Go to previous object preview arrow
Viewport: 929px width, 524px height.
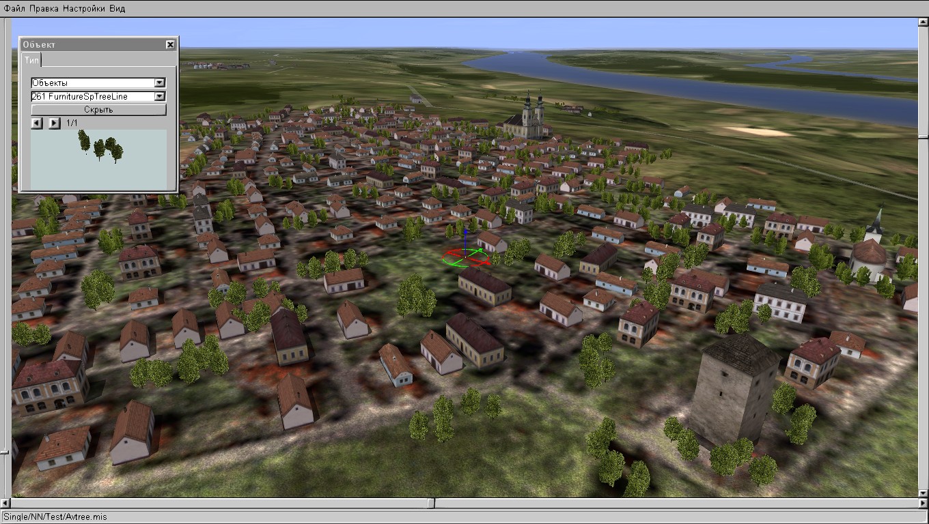[37, 123]
